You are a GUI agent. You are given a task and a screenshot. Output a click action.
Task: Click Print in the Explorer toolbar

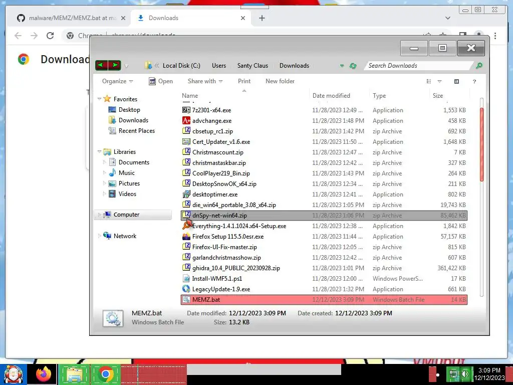coord(244,81)
